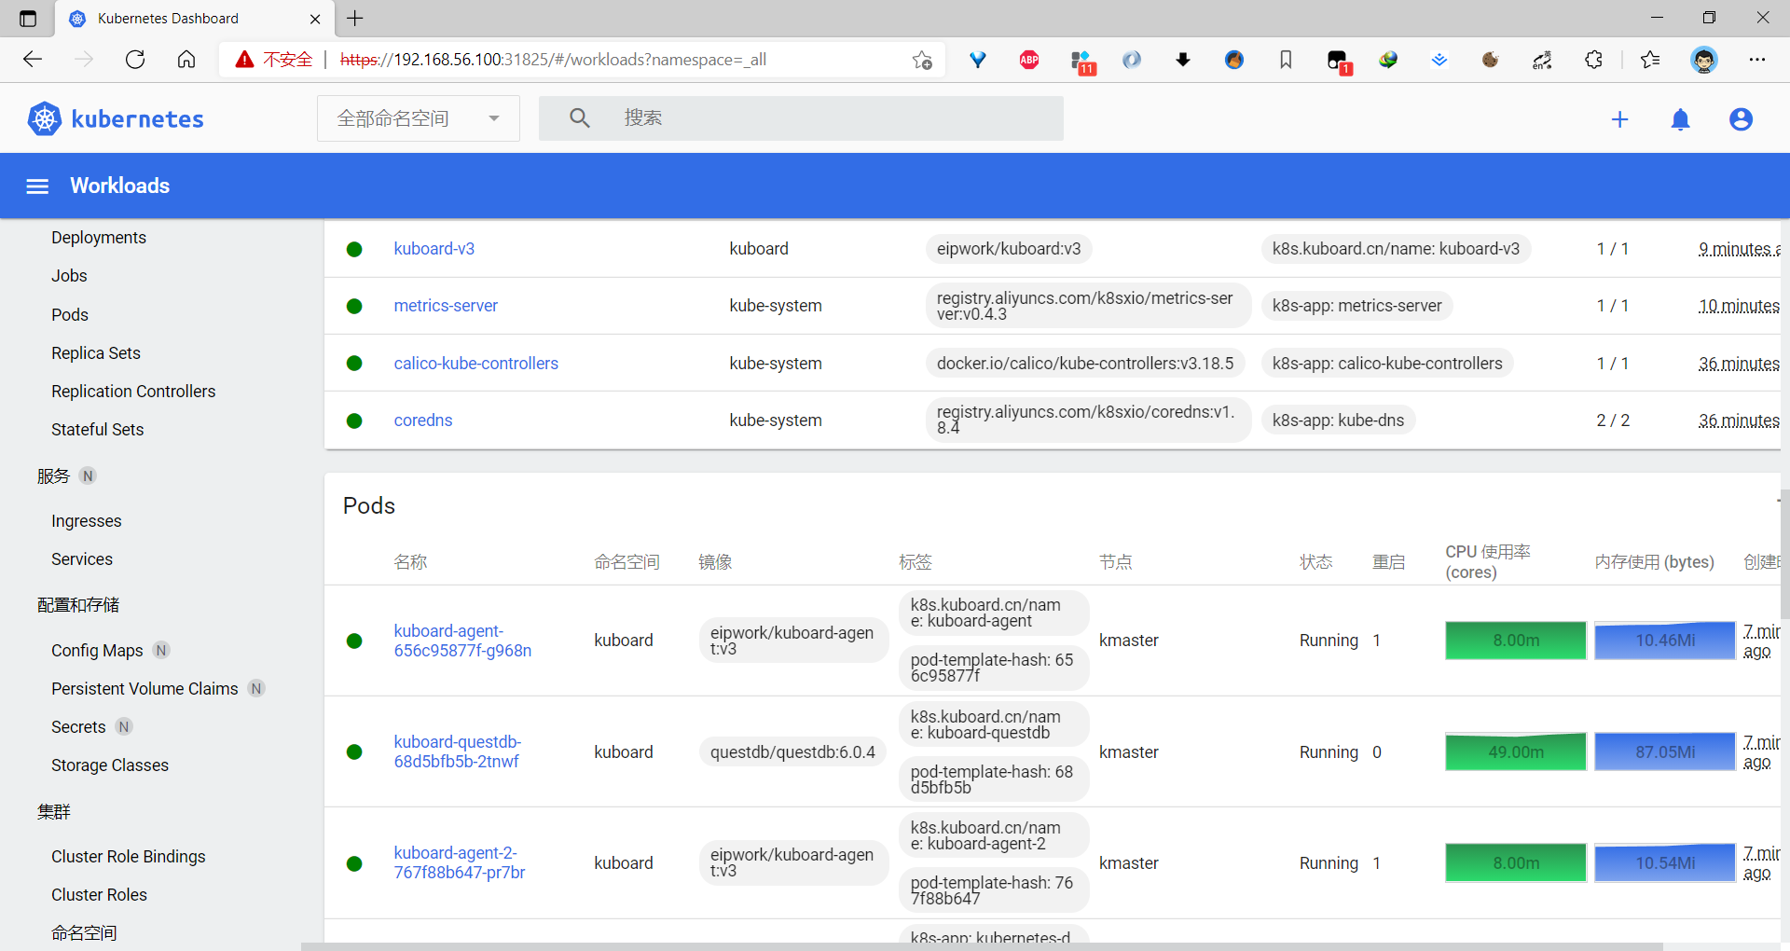Open the 全部命名空间 namespace dropdown

419,118
